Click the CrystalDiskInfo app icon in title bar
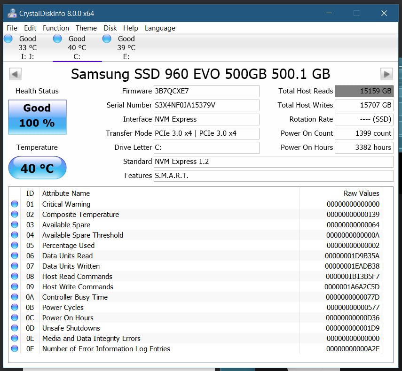This screenshot has width=402, height=371. [12, 13]
